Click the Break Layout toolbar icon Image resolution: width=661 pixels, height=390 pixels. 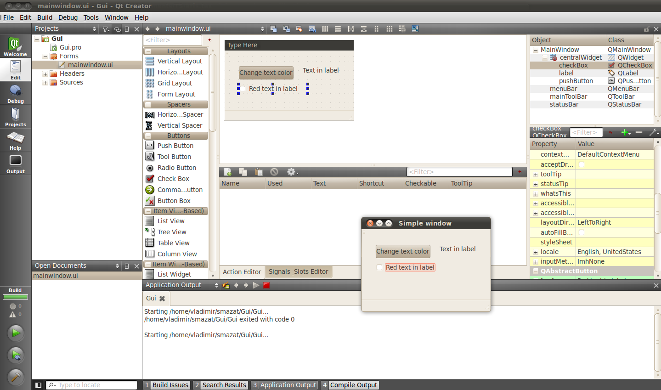click(x=402, y=28)
